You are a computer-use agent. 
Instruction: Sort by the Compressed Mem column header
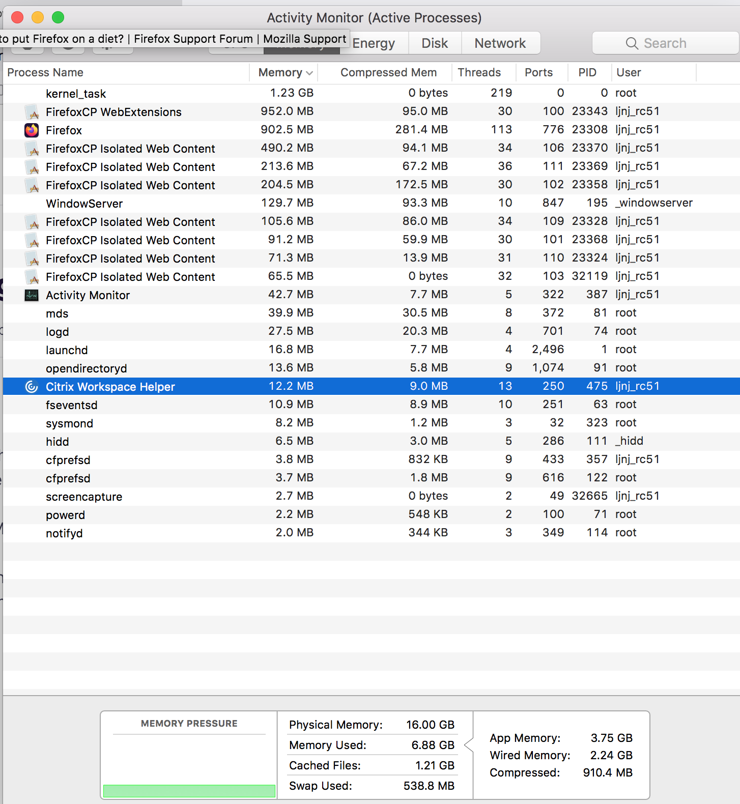pos(388,73)
